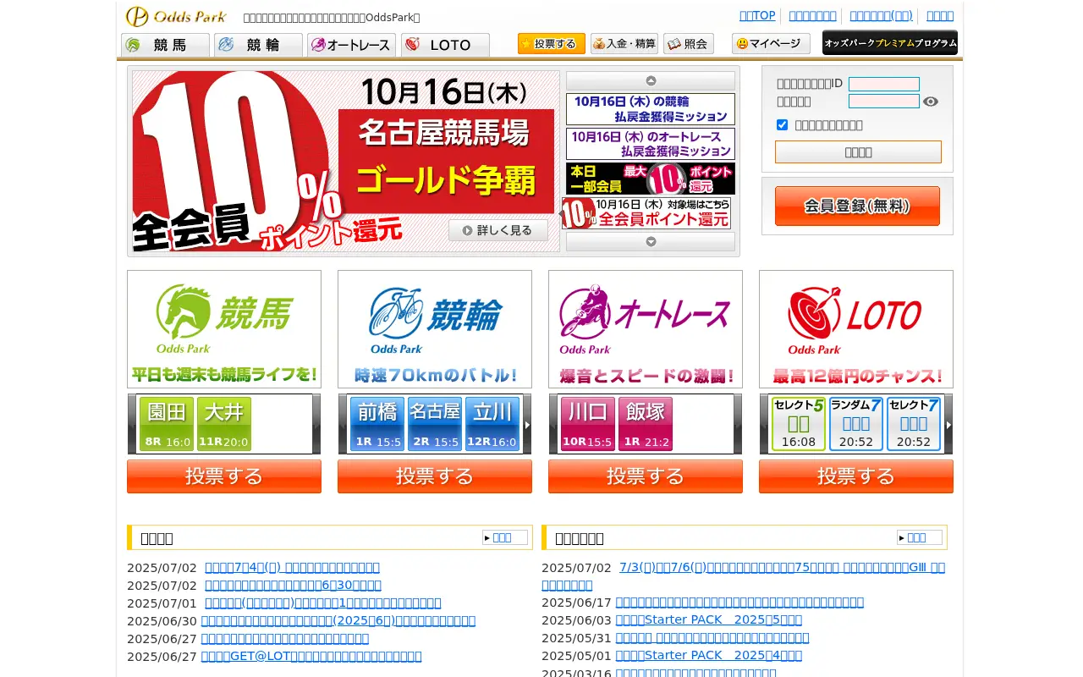Open 競輪 払戻金獲得ミッション banner
Image resolution: width=1083 pixels, height=677 pixels.
(x=651, y=109)
